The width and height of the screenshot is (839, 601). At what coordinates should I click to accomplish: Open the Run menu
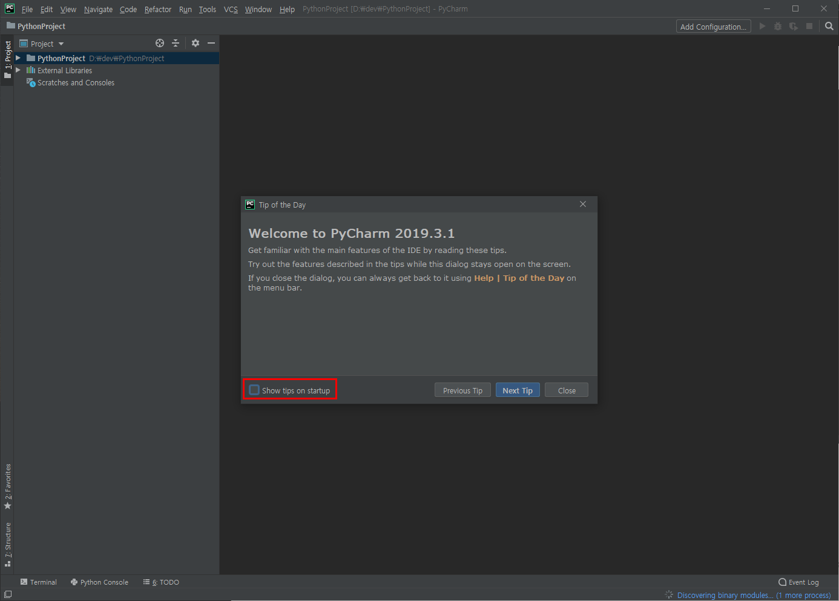click(x=185, y=9)
